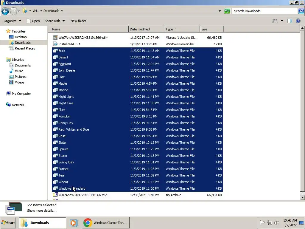Select Desktop in the navigation pane
This screenshot has height=229, width=305.
pyautogui.click(x=21, y=37)
